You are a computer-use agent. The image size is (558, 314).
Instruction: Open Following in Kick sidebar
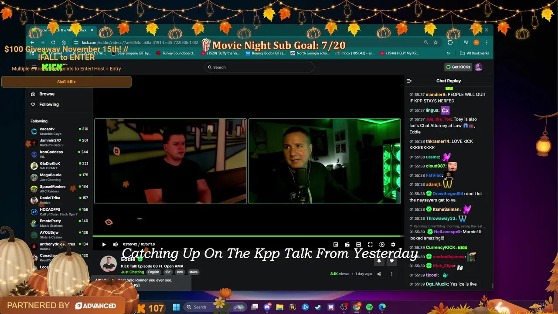coord(44,104)
